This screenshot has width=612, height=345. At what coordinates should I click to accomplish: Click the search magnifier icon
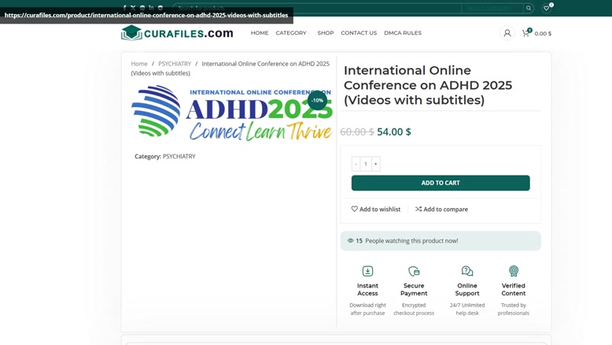click(529, 8)
